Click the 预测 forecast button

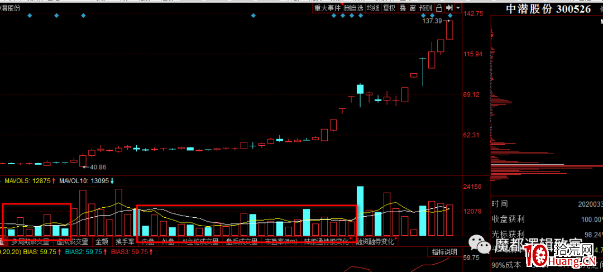pos(425,8)
